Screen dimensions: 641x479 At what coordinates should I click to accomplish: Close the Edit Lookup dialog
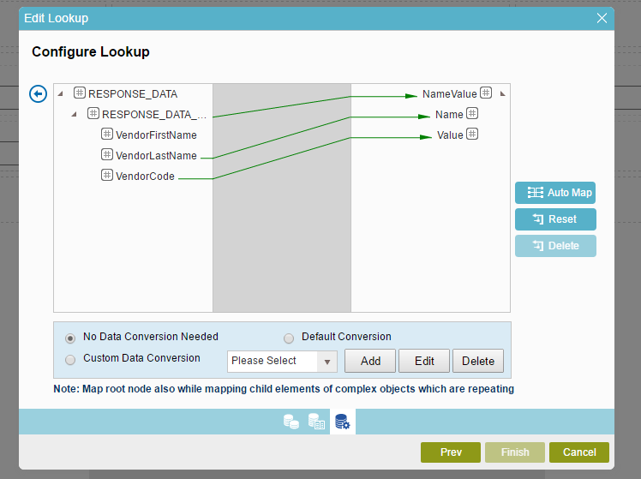(602, 18)
